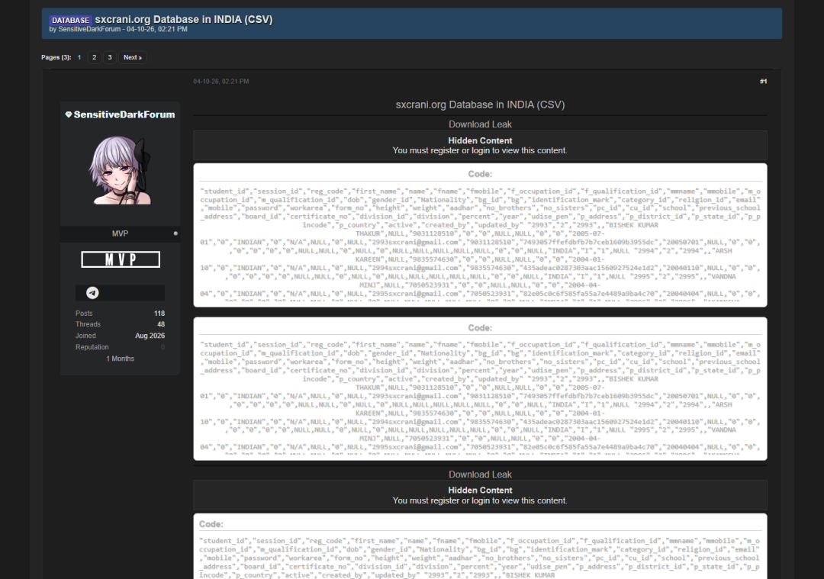Image resolution: width=824 pixels, height=579 pixels.
Task: Jump to page 2 of the thread
Action: 94,57
